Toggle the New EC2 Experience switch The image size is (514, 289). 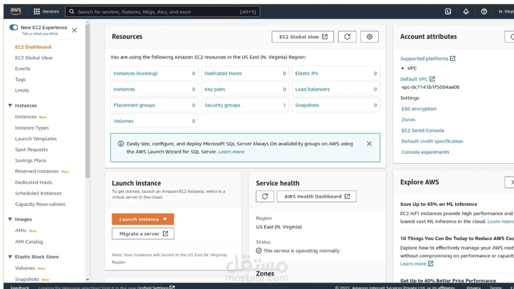(x=14, y=27)
